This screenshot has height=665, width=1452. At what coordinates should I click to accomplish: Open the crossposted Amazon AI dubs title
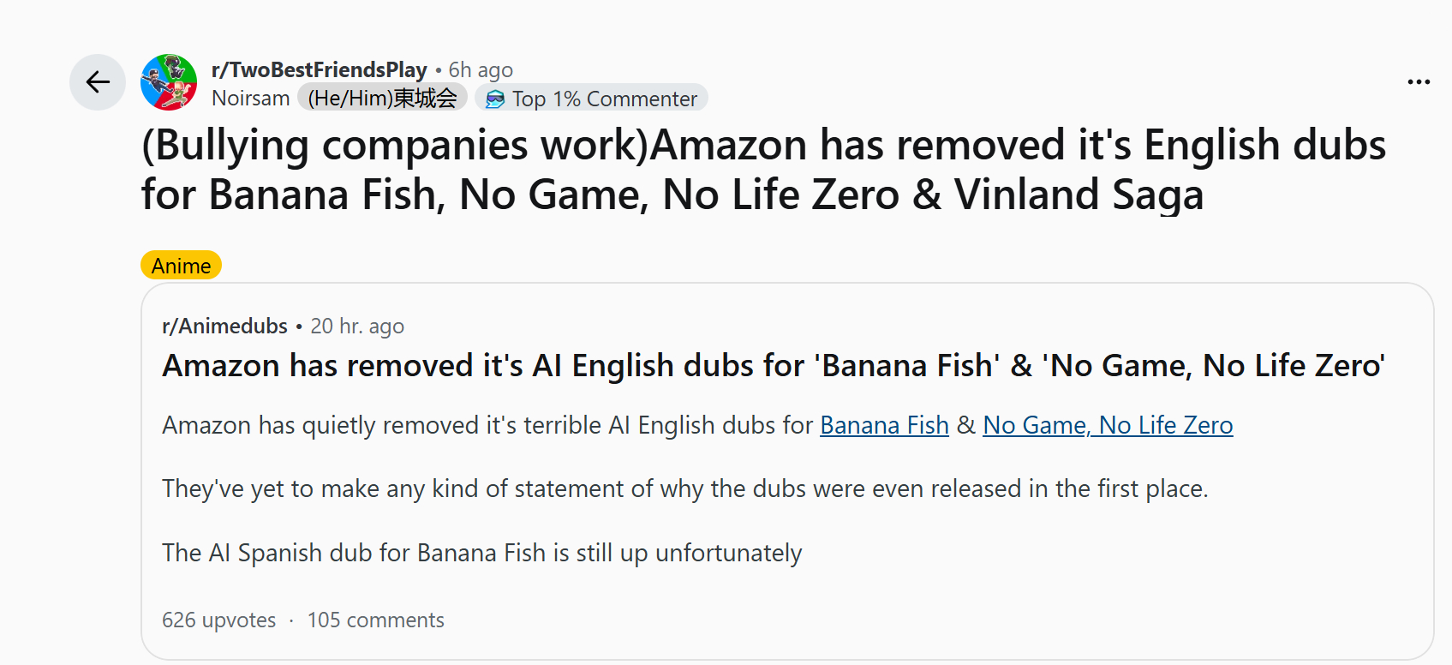[773, 366]
